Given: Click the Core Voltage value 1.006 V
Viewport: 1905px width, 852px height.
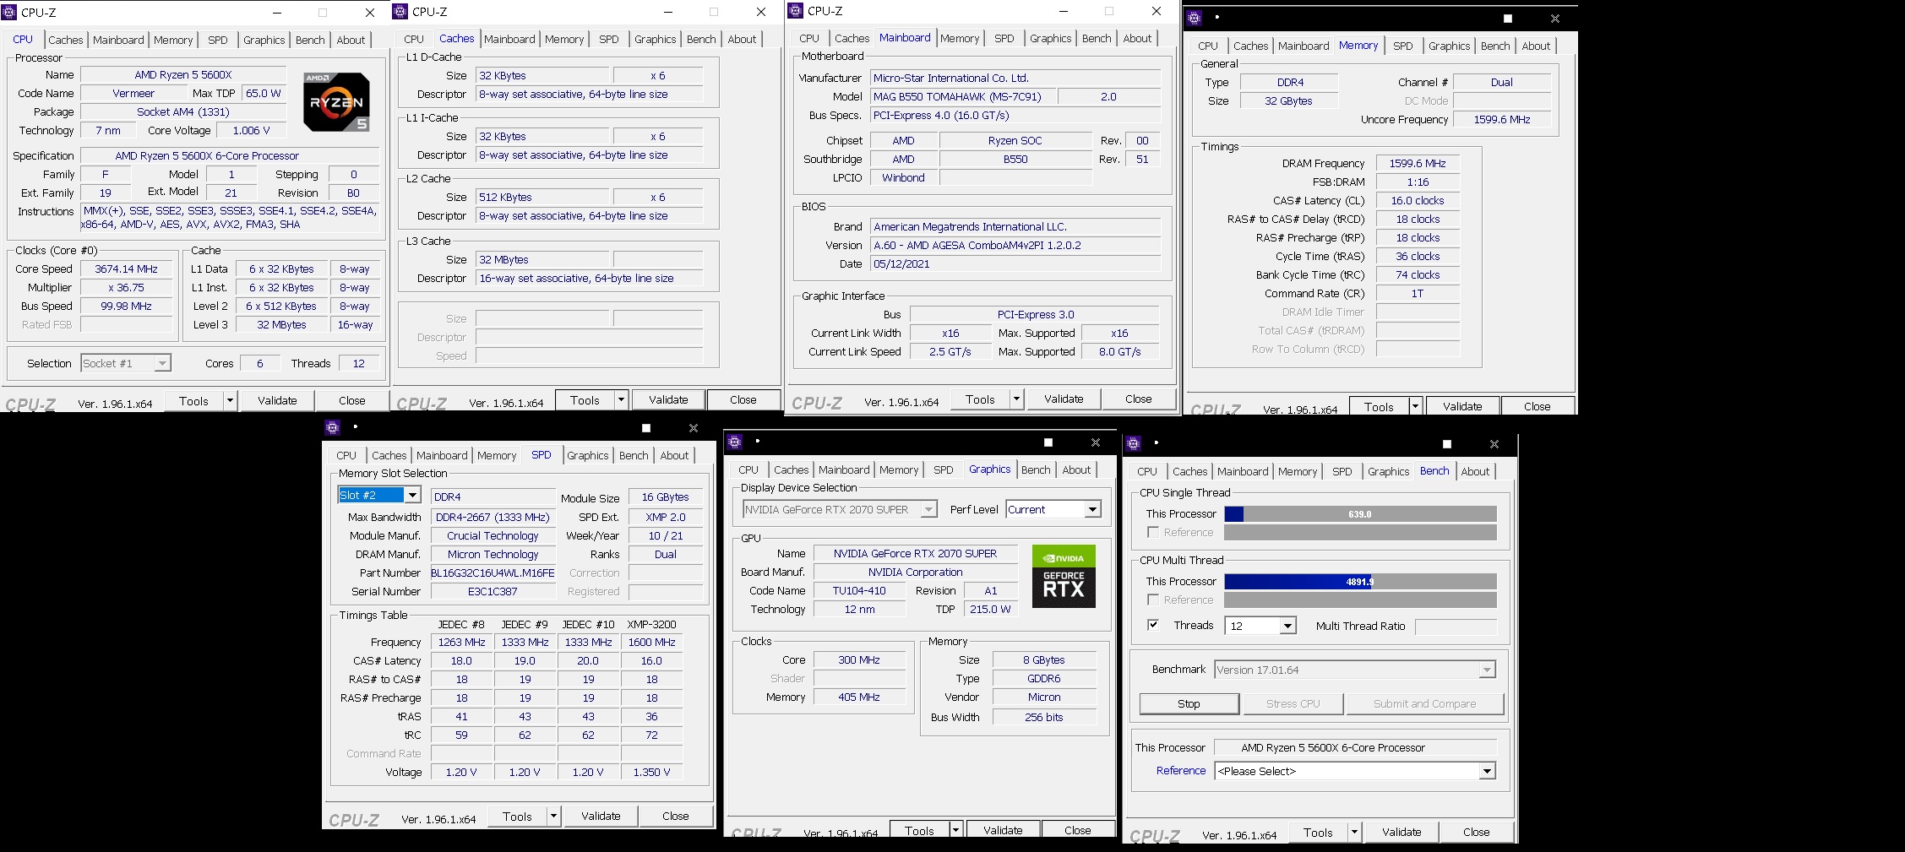Looking at the screenshot, I should (251, 131).
